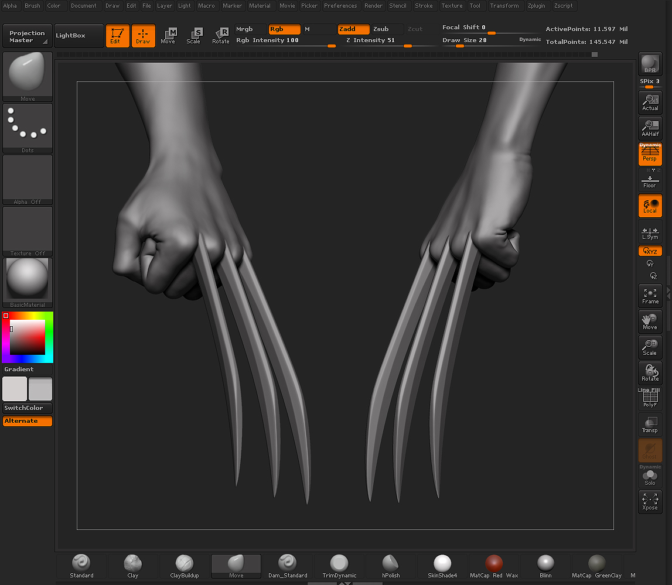Set Actual size zoom
672x585 pixels.
click(650, 102)
